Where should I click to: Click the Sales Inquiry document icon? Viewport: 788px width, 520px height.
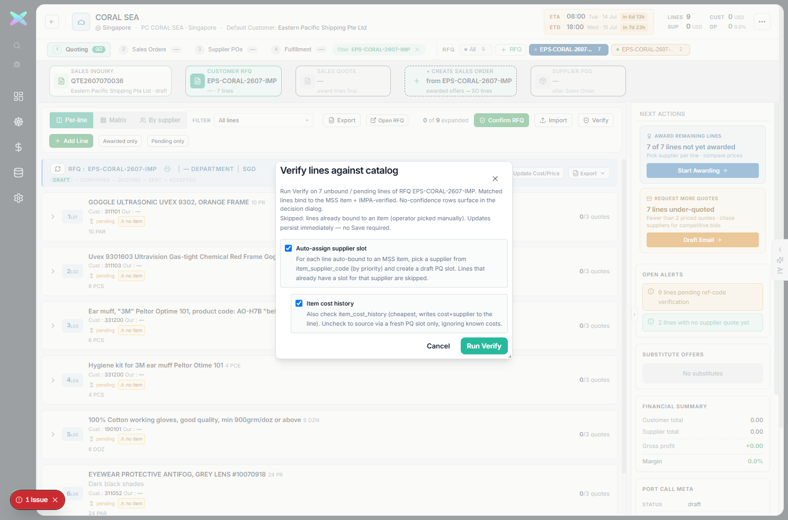pyautogui.click(x=61, y=81)
